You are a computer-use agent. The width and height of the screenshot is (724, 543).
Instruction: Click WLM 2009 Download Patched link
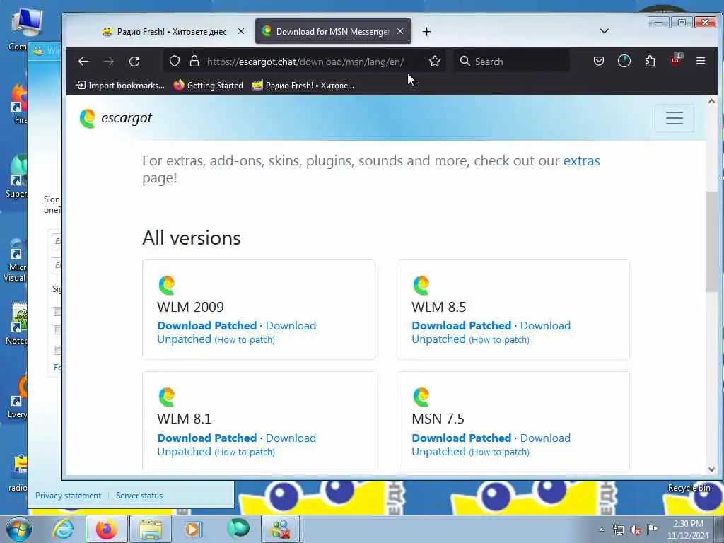207,325
